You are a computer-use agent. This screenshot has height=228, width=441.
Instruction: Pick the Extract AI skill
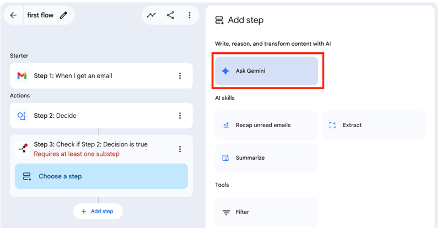click(373, 125)
